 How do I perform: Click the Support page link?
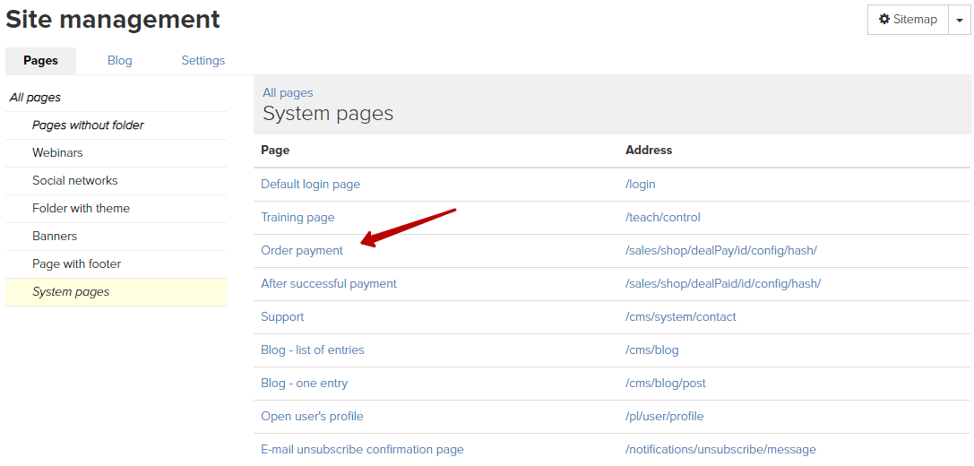click(282, 317)
